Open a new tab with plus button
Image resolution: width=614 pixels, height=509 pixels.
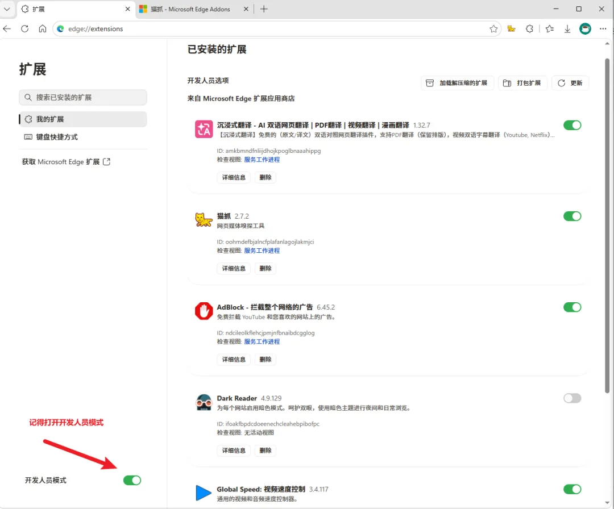tap(264, 9)
